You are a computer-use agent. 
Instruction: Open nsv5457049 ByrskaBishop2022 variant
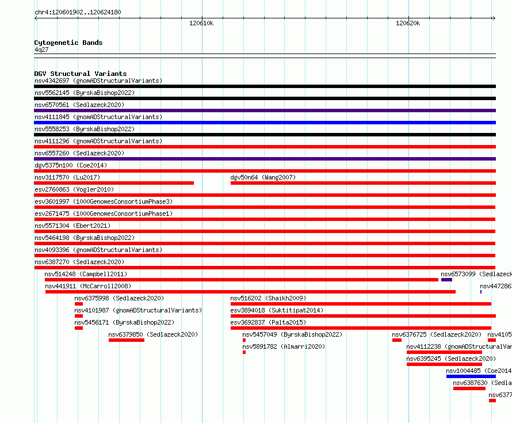pyautogui.click(x=292, y=334)
